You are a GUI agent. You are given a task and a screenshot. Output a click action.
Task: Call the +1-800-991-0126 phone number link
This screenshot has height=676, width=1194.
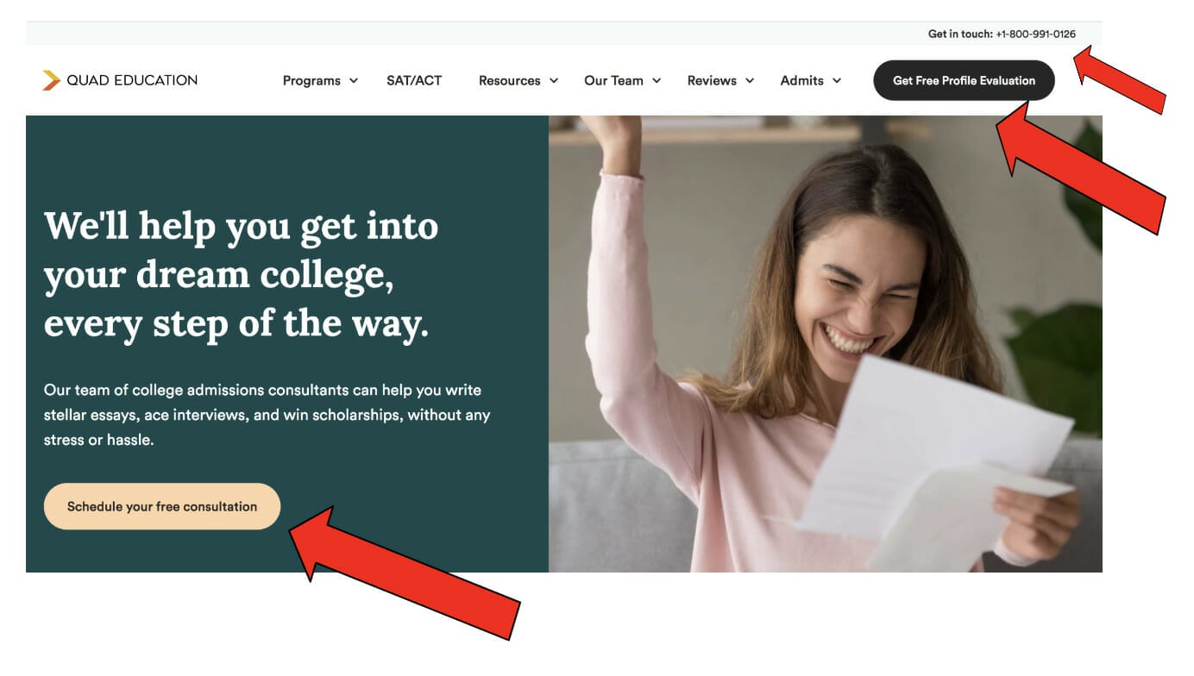[1036, 34]
